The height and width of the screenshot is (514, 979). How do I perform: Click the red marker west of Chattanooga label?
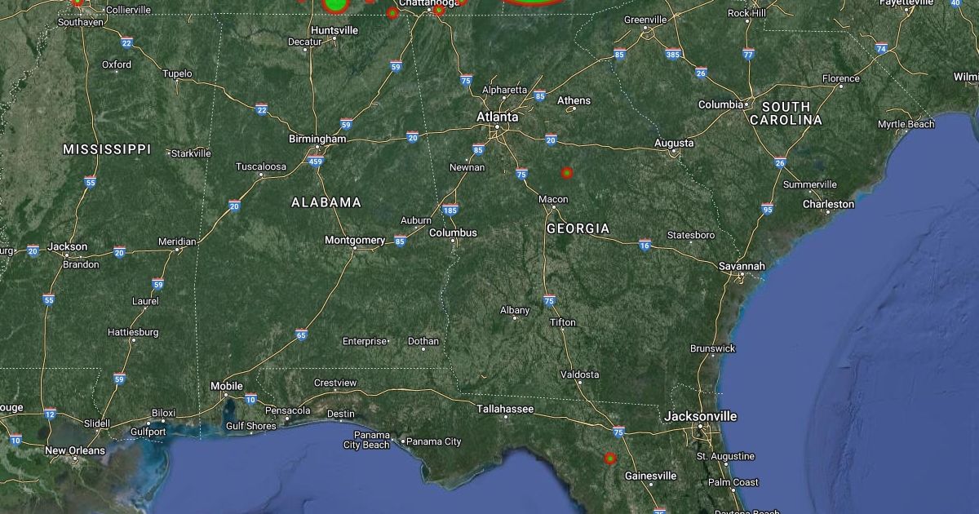click(392, 13)
